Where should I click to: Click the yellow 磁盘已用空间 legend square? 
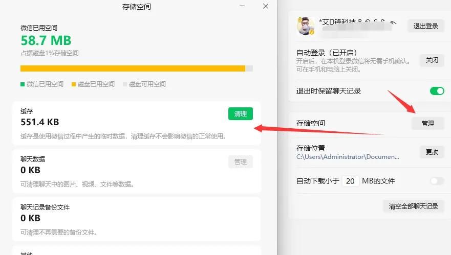(74, 84)
